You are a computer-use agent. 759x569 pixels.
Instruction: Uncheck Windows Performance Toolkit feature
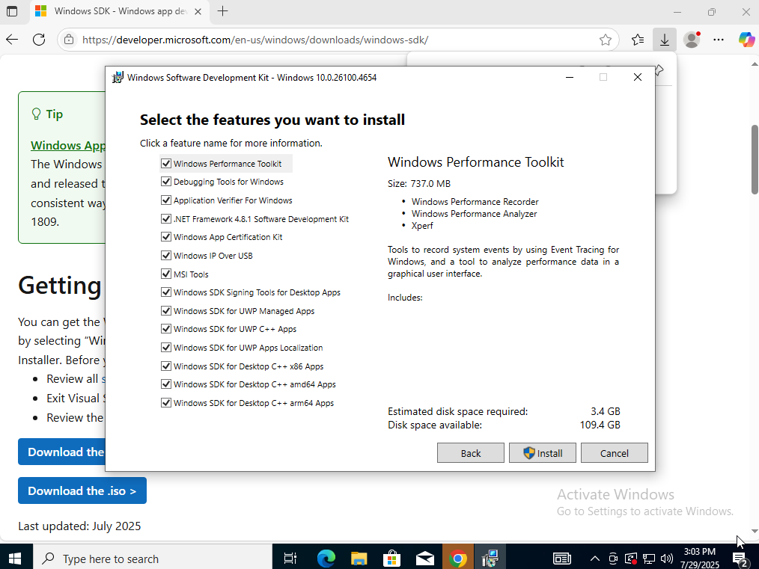166,164
